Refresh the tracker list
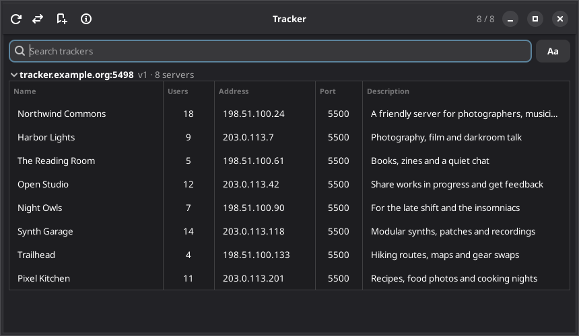 coord(16,19)
